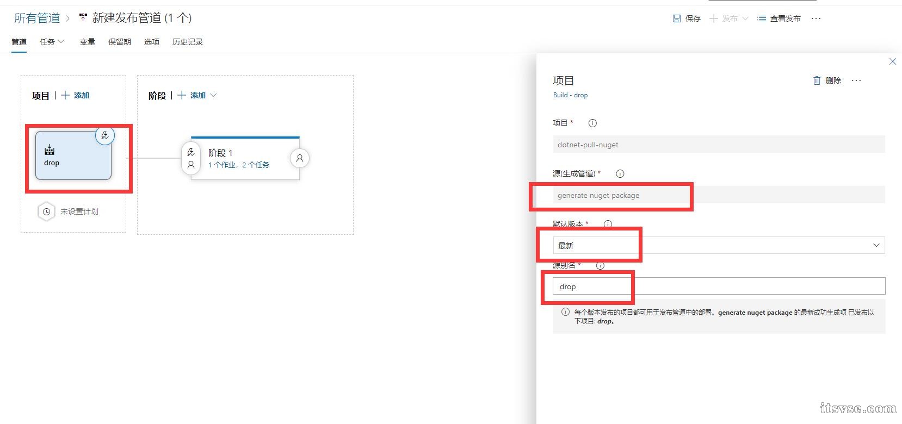The image size is (902, 424).
Task: Add a new artifact with 添加 under 项目
Action: [x=75, y=95]
